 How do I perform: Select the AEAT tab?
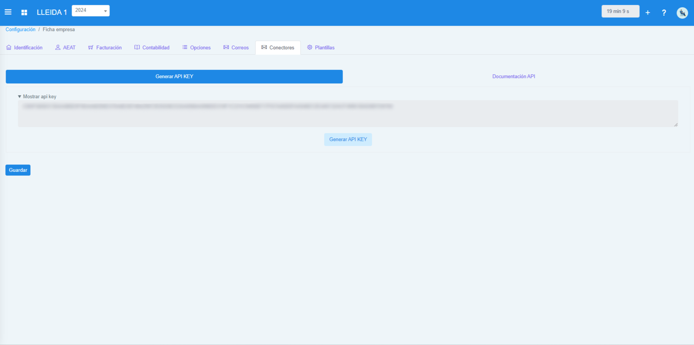click(65, 47)
